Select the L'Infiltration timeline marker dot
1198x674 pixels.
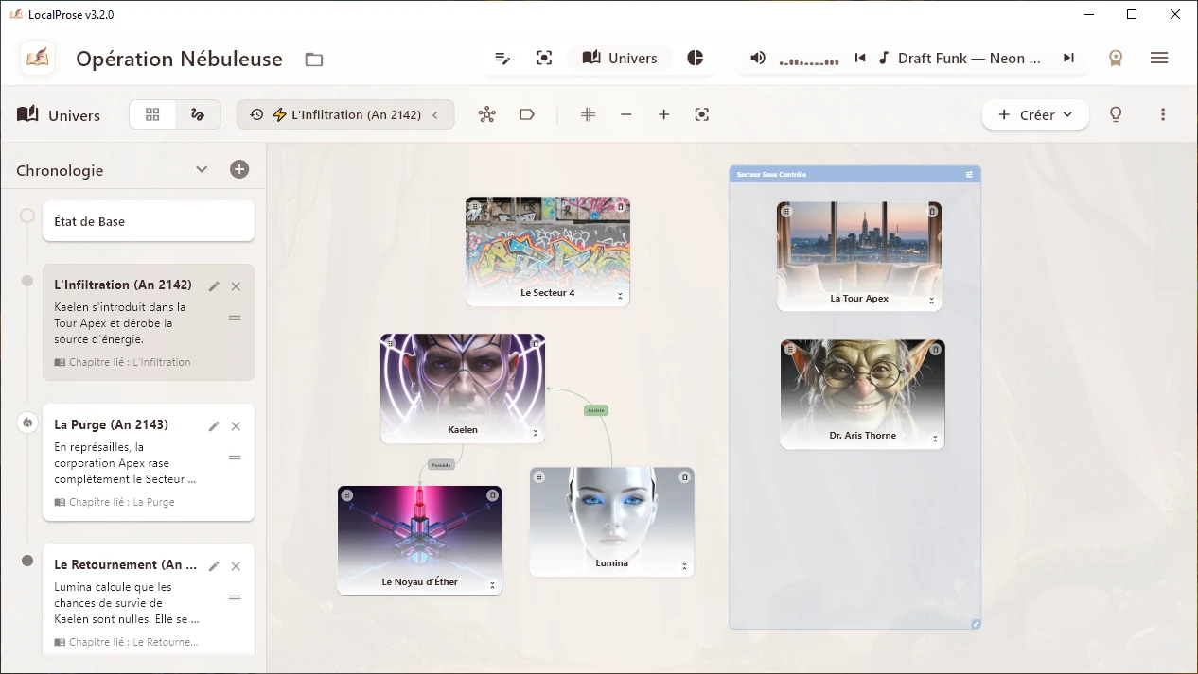pyautogui.click(x=27, y=281)
